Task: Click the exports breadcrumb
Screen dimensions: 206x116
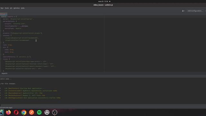Action: (5, 73)
